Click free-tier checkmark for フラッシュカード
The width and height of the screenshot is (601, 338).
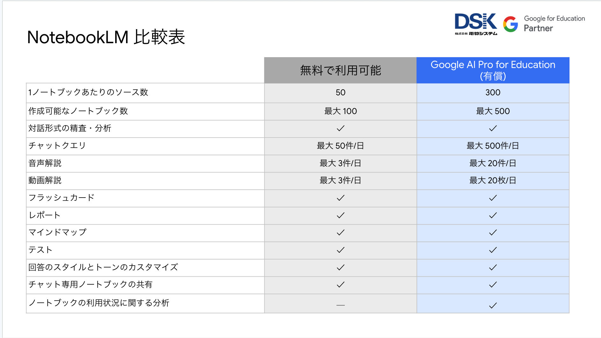[x=340, y=198]
